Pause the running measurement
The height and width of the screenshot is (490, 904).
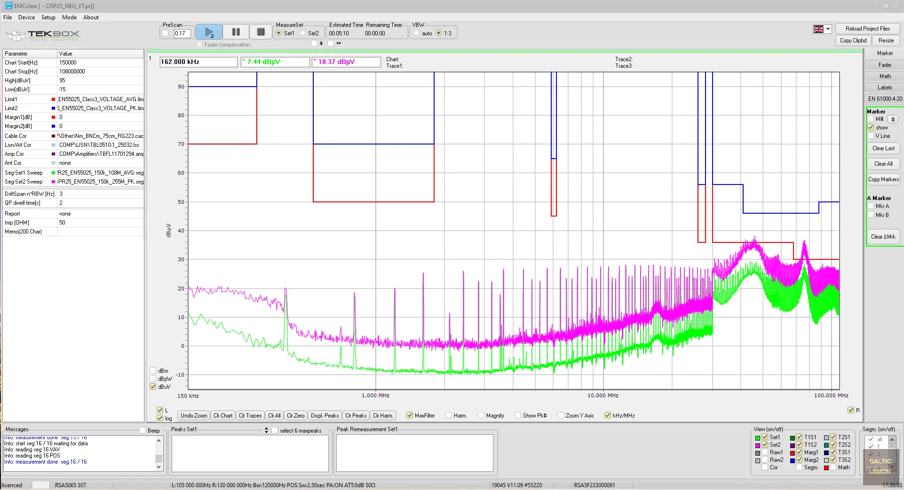point(236,32)
